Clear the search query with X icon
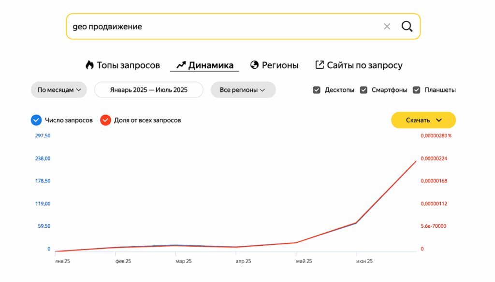Screen dimensions: 495x282 coord(387,27)
